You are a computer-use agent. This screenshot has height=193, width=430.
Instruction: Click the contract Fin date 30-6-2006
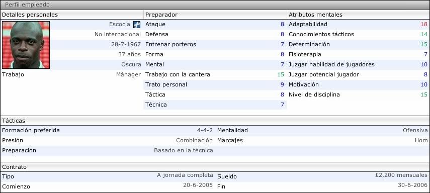tap(412, 185)
